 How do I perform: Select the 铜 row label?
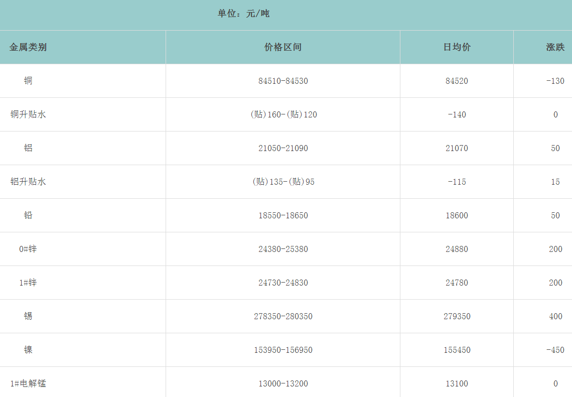[x=28, y=81]
